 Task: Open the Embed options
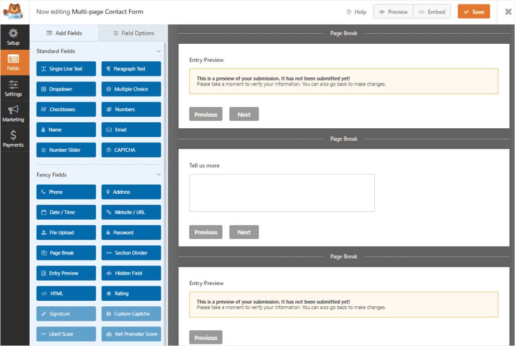[x=432, y=12]
